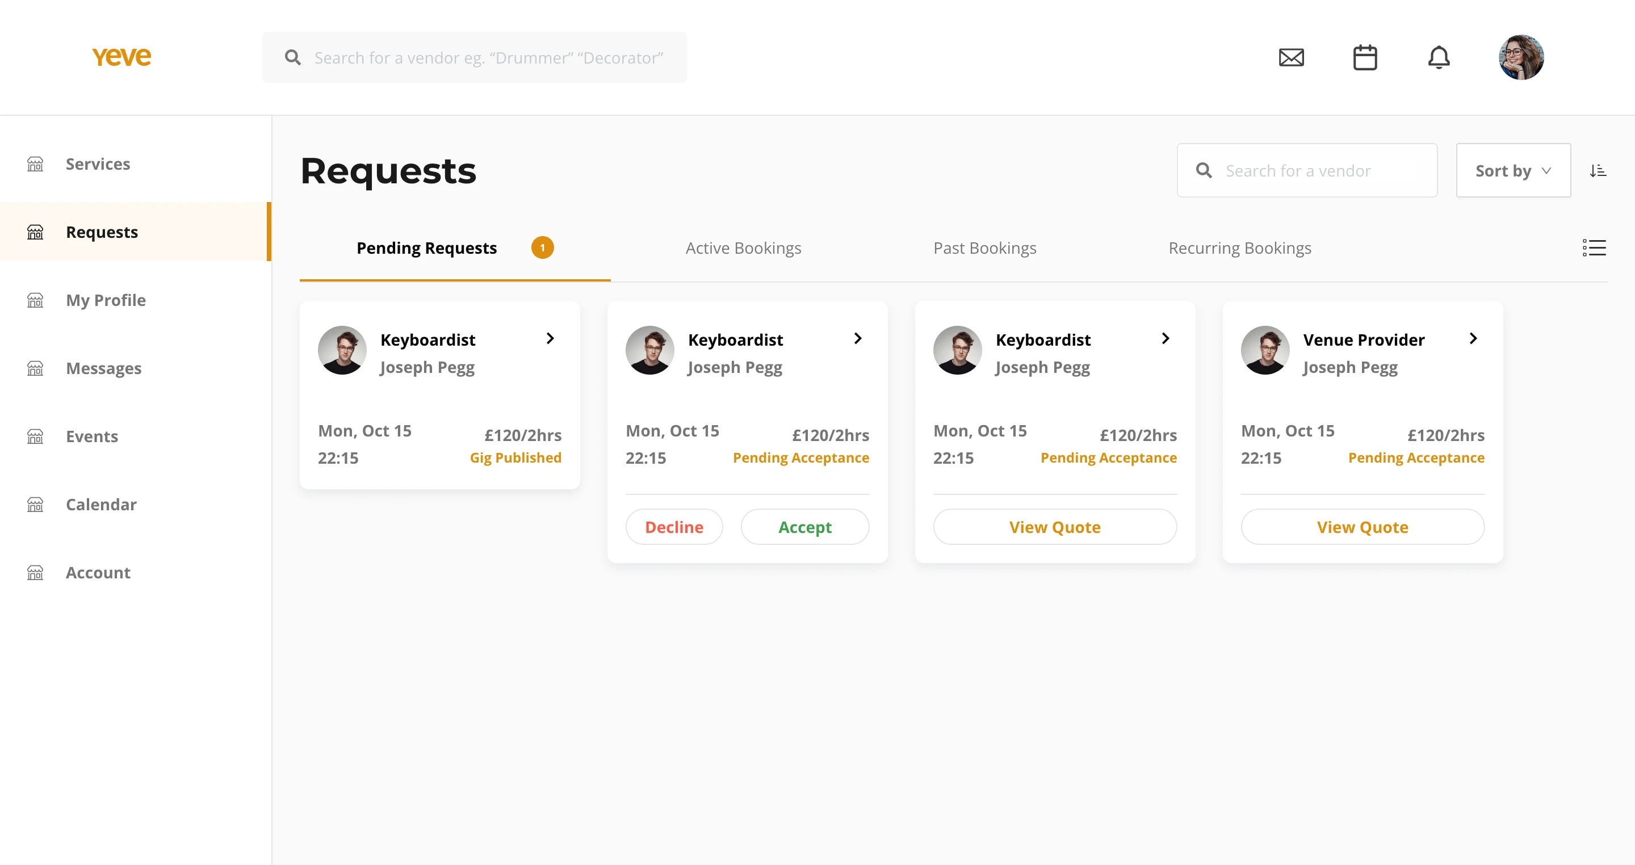This screenshot has height=865, width=1635.
Task: Expand the Gig Published Keyboardist card chevron
Action: point(550,339)
